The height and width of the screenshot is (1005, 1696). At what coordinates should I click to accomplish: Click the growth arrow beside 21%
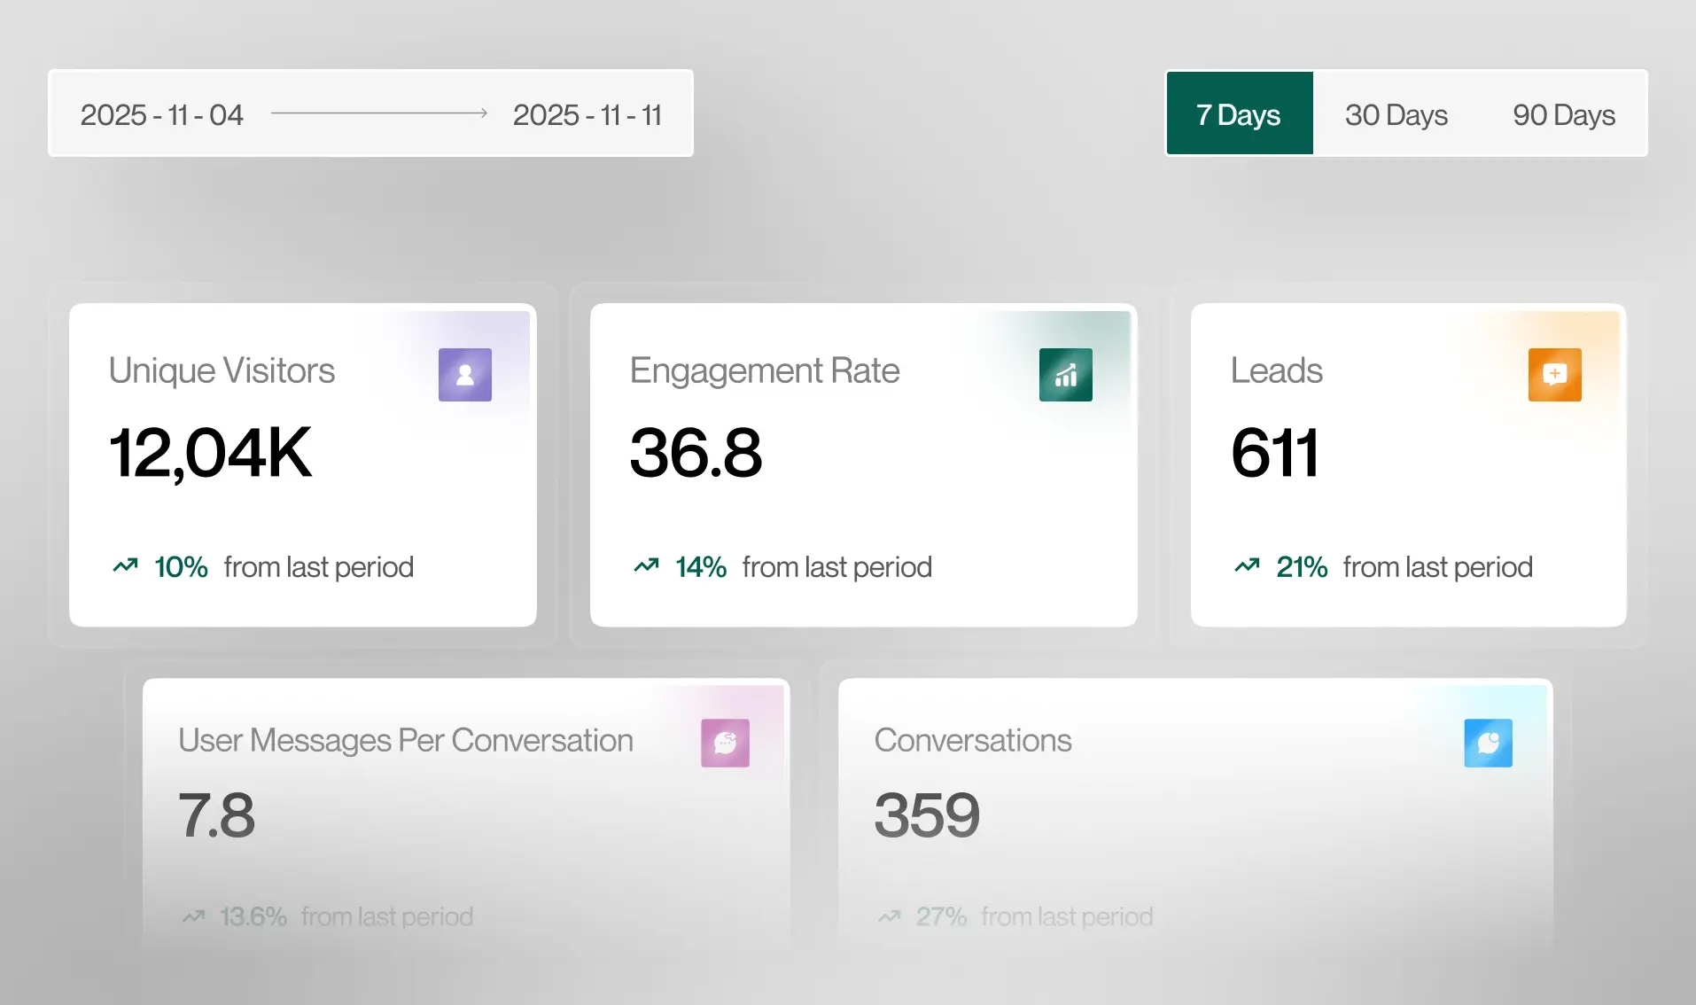[1248, 565]
